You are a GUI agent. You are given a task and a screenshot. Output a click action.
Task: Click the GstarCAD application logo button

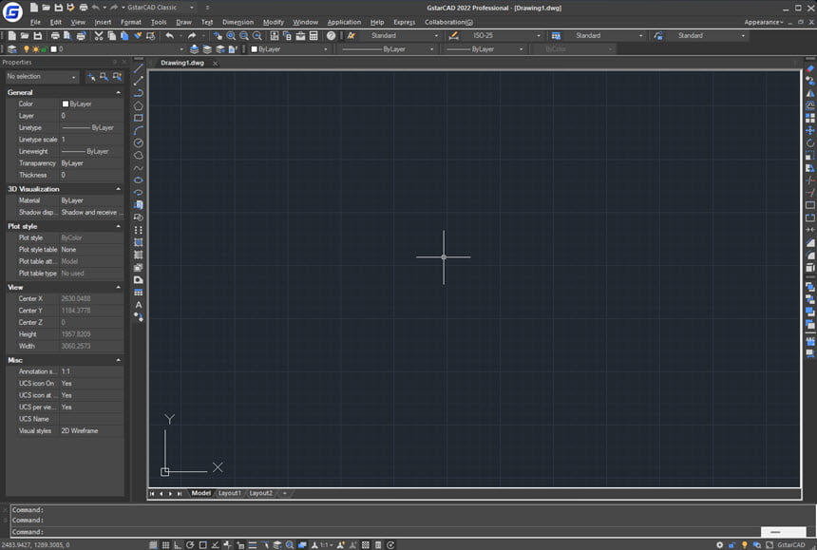[12, 12]
